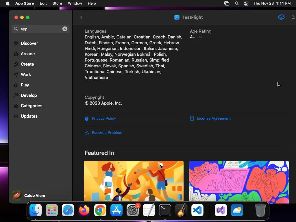Open the Privacy Policy link

(104, 118)
